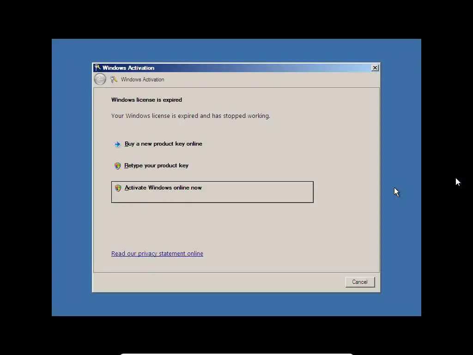473x355 pixels.
Task: Click the blue arrow next to Buy option
Action: coord(117,144)
